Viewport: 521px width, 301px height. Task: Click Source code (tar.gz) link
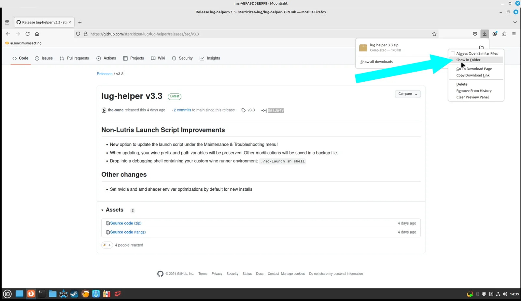128,232
